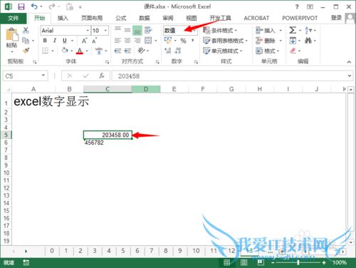
Task: Click the Cut scissors icon
Action: 26,30
